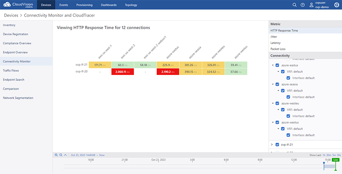The width and height of the screenshot is (342, 174).
Task: Collapse the azure-eastus tree node arrow
Action: pos(273,65)
